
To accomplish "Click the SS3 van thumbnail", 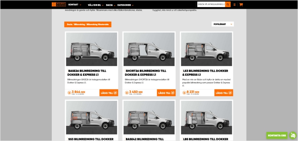I will 92,117.
